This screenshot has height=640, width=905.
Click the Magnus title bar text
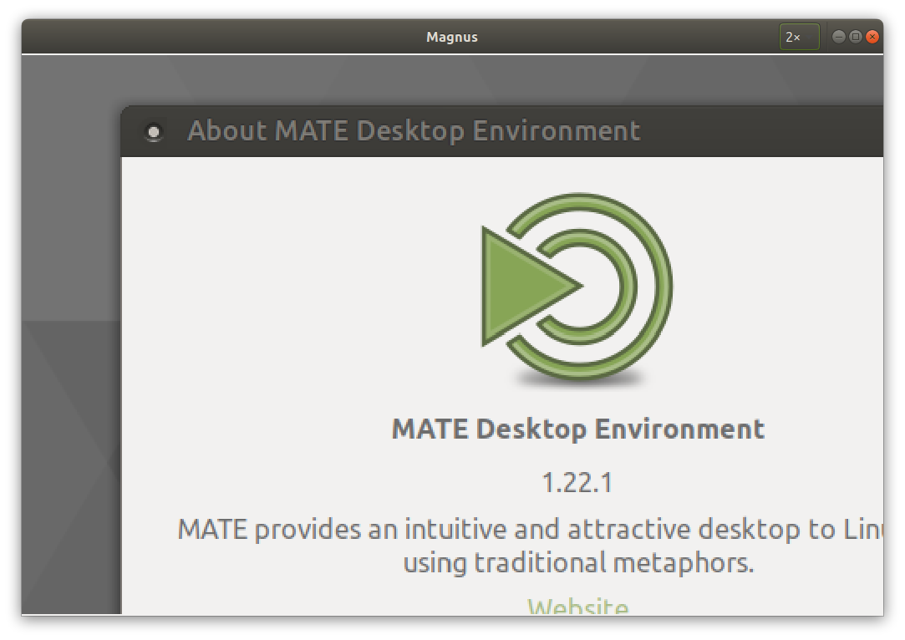click(452, 37)
